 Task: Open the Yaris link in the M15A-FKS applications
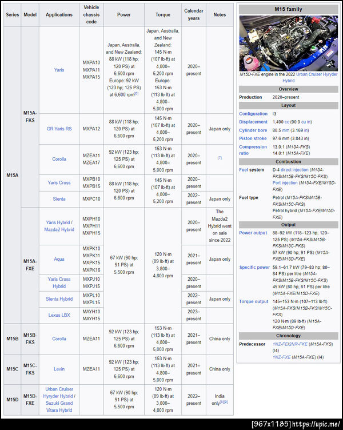pyautogui.click(x=59, y=70)
